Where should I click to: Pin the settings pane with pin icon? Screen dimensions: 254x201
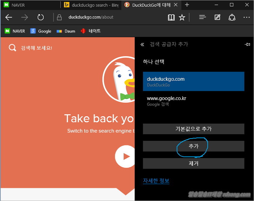click(x=247, y=44)
